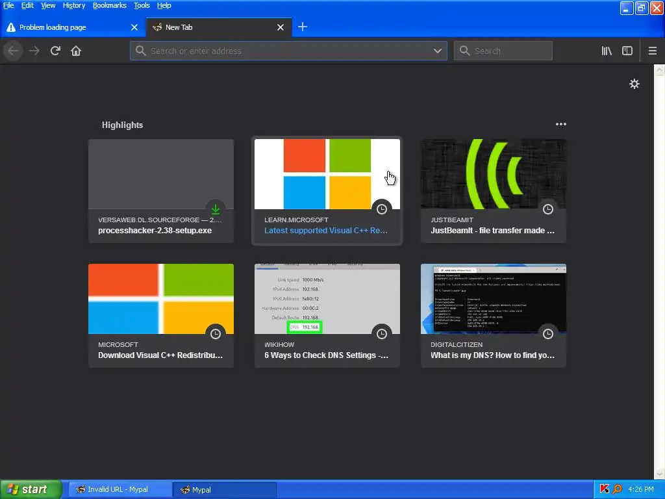This screenshot has width=665, height=499.
Task: Click the magnifier icon in the Search box
Action: (x=465, y=51)
